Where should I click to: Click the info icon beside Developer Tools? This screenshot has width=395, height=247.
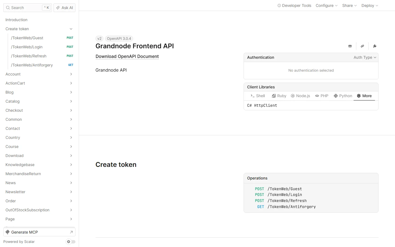pos(279,5)
